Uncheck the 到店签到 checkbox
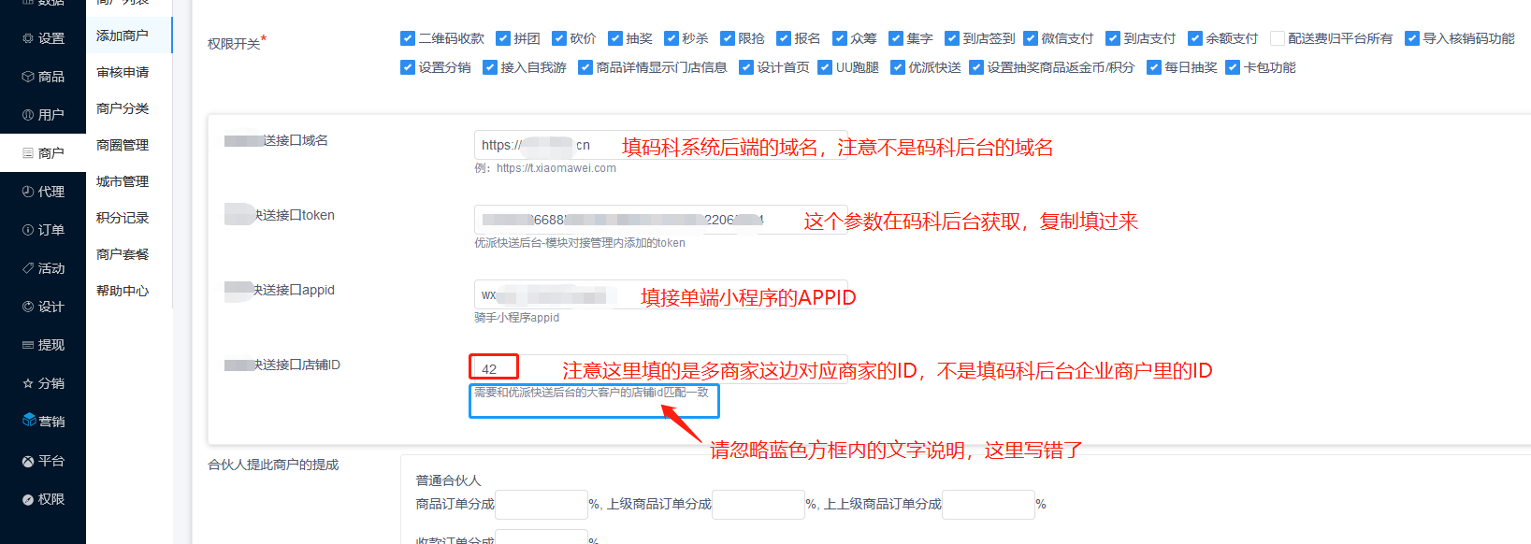The image size is (1531, 544). pos(952,38)
